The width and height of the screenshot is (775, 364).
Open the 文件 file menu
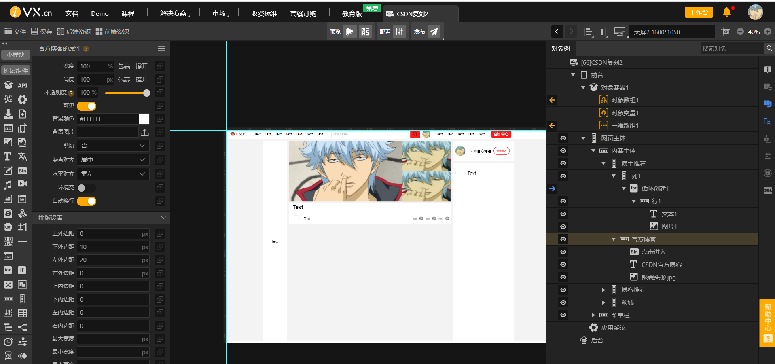pos(15,32)
